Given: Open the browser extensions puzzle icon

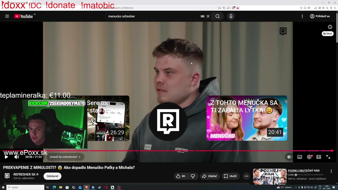Looking at the screenshot, I should pyautogui.click(x=305, y=8).
